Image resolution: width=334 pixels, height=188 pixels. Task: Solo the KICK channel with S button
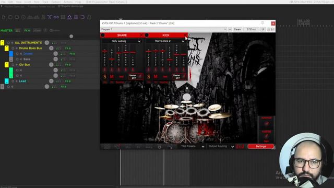(149, 77)
